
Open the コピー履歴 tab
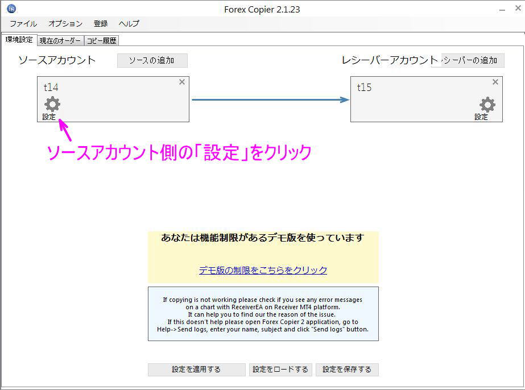102,40
